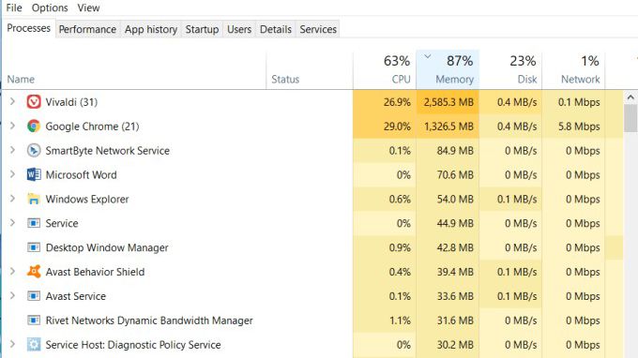638x358 pixels.
Task: Select the Windows Explorer process name
Action: point(87,199)
